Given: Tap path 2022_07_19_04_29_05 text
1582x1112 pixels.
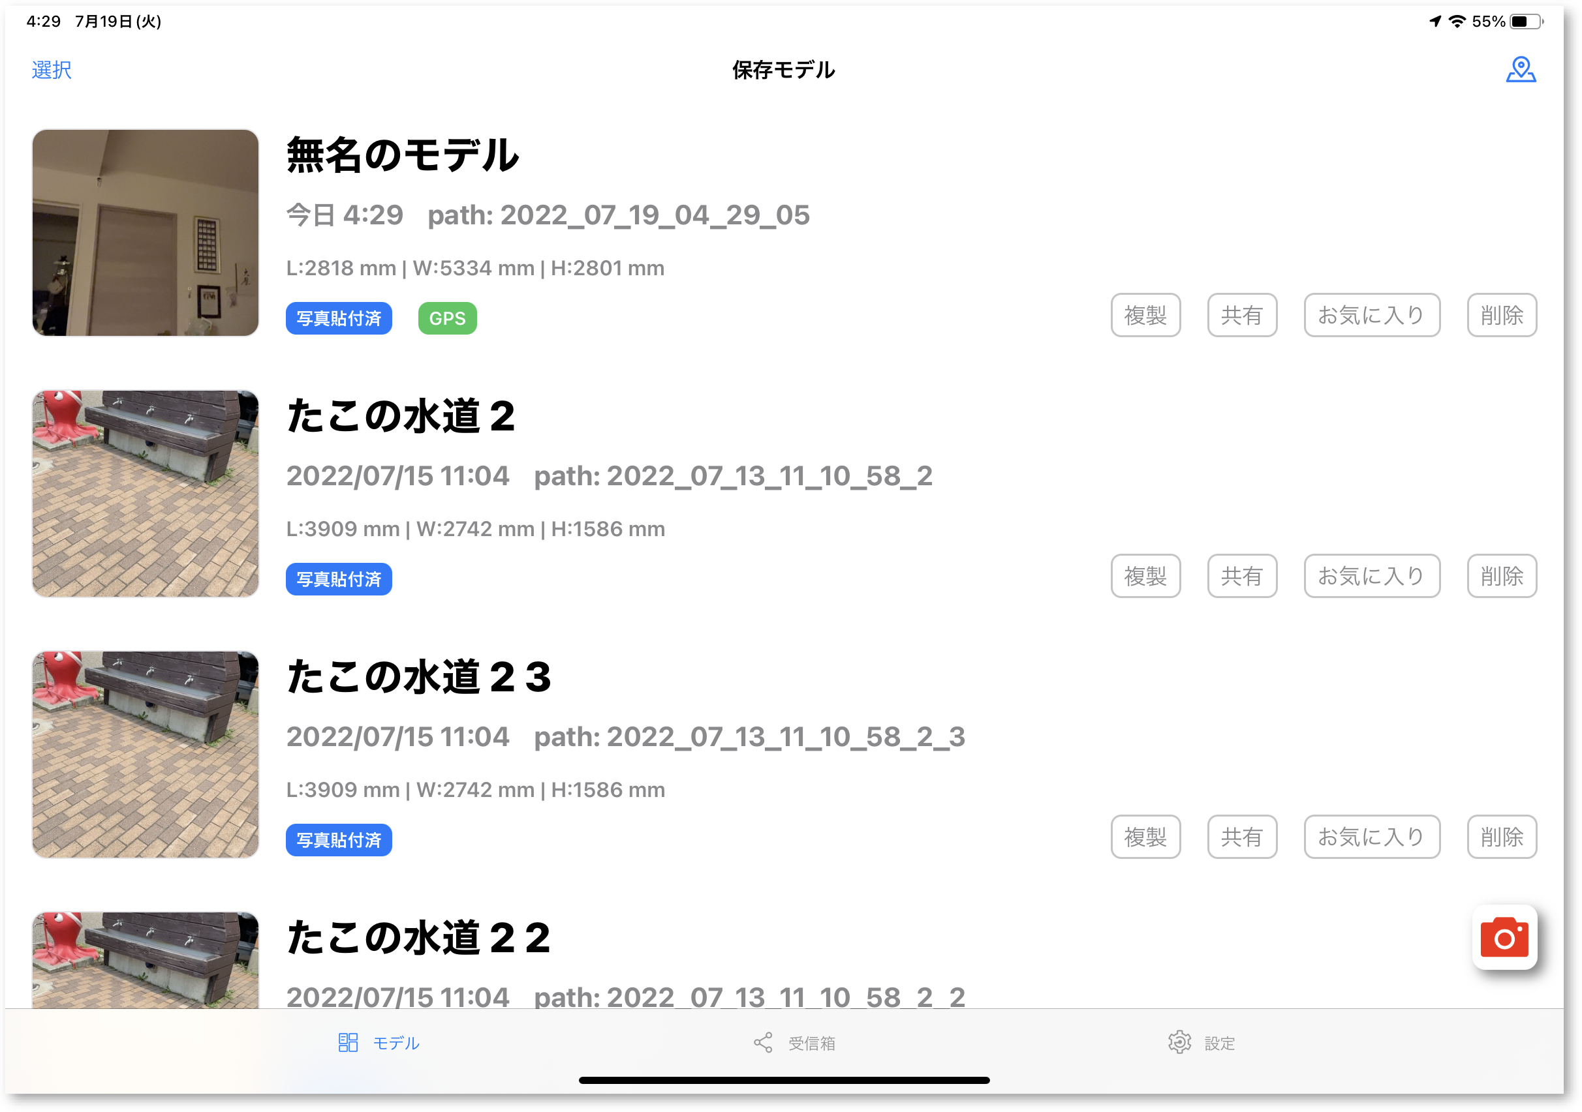Looking at the screenshot, I should pos(618,215).
